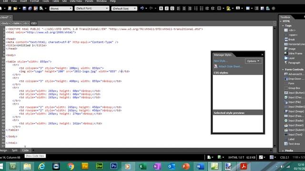Open the Style dropdown showing (None)
The image size is (305, 171).
[x=61, y=9]
